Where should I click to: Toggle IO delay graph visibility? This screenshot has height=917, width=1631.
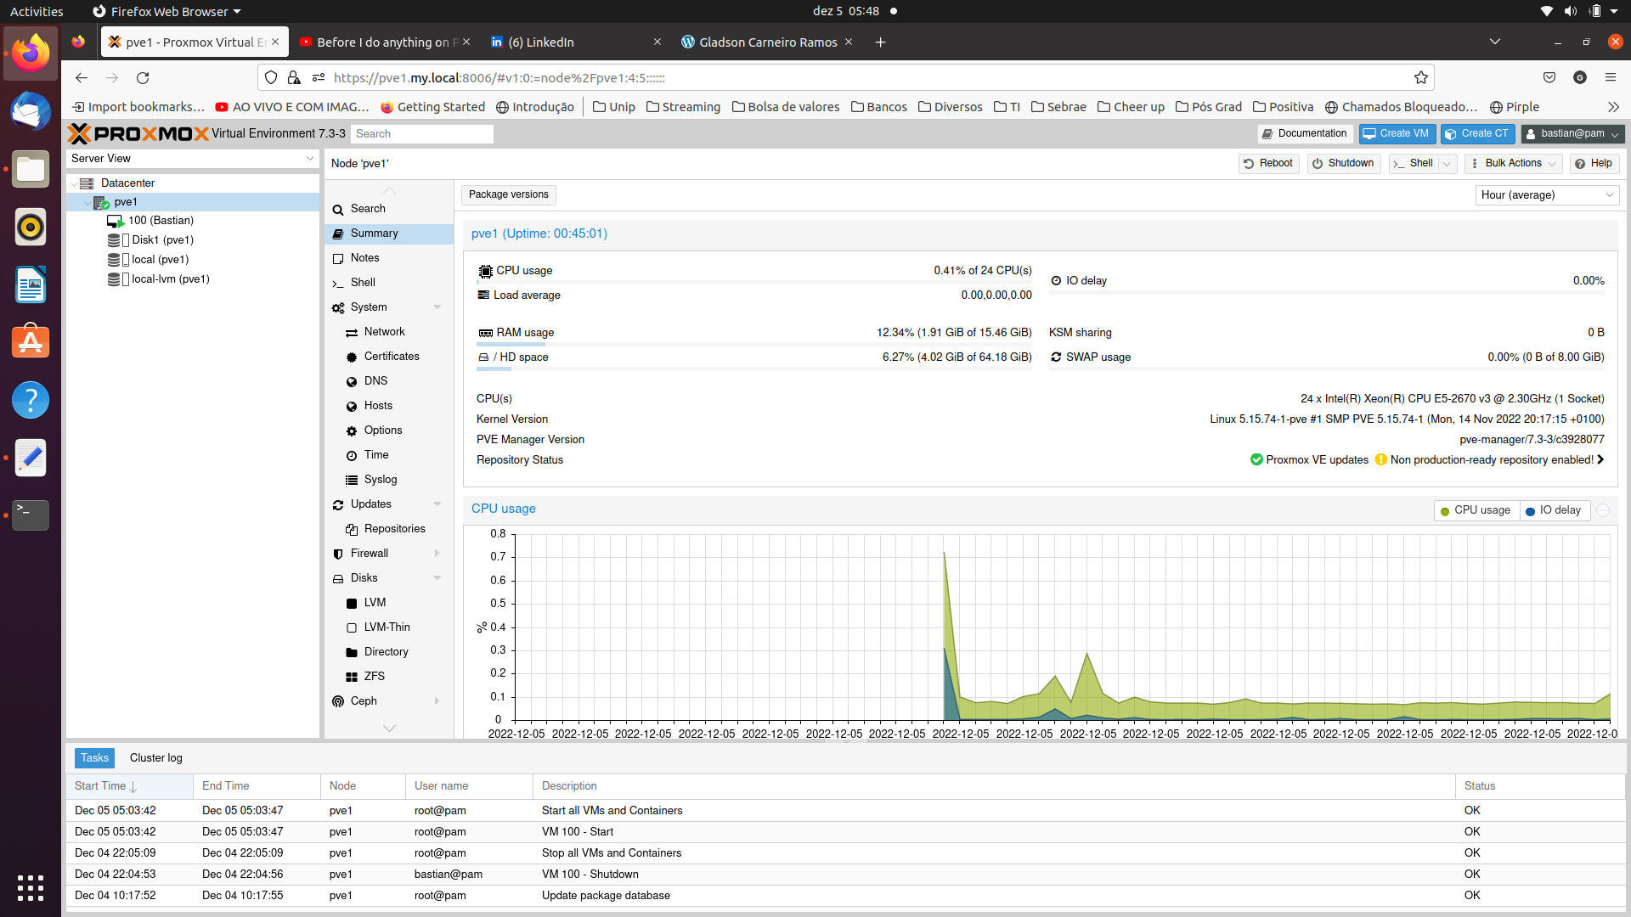pos(1554,509)
